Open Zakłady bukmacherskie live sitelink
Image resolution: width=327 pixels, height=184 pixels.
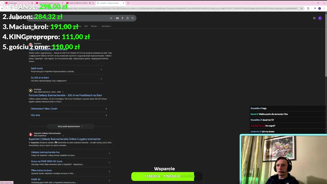click(x=45, y=152)
